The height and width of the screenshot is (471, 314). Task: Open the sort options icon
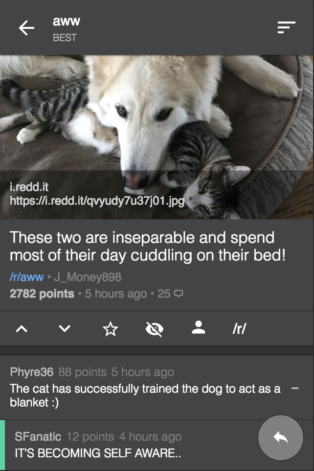tap(287, 27)
